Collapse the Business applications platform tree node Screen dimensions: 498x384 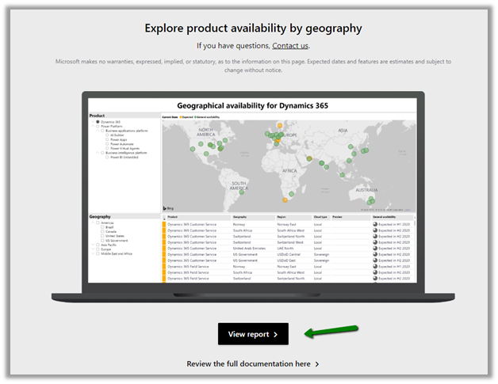tap(92, 130)
